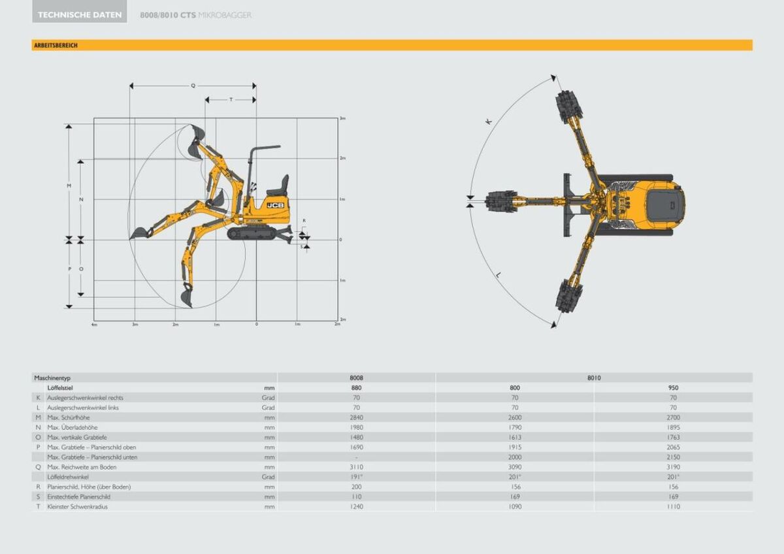Click 'Auslegerschwenkwinkel rechts' row label
The height and width of the screenshot is (554, 784).
85,397
